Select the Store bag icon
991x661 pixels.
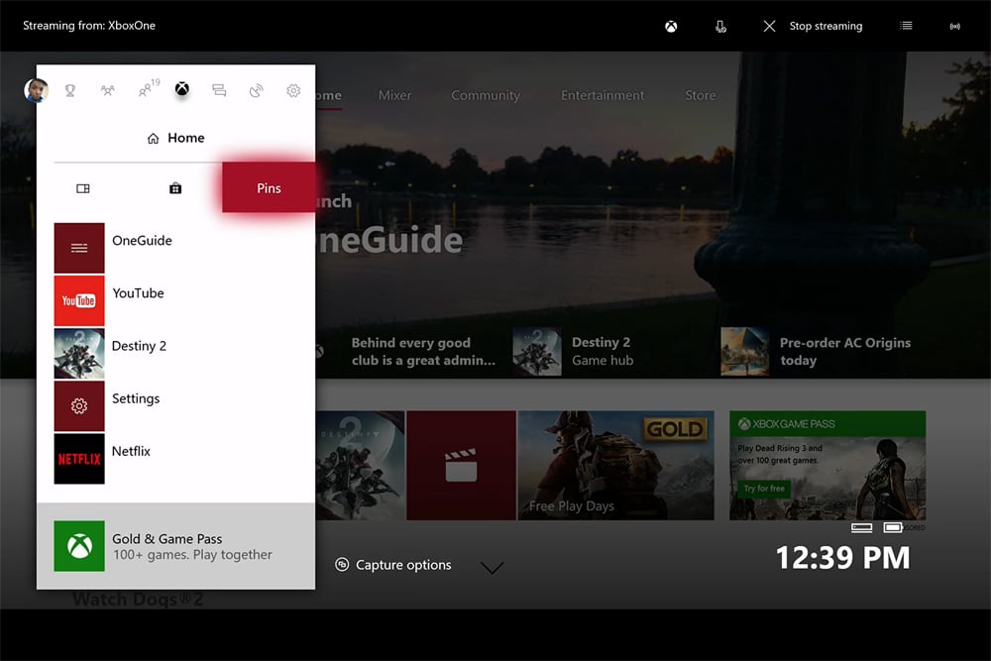click(x=174, y=188)
